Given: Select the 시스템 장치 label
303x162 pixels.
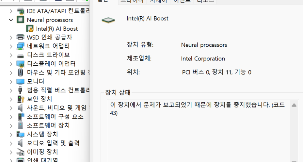Looking at the screenshot, I should tap(42, 134).
